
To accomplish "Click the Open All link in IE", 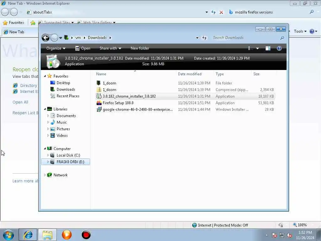I will pyautogui.click(x=20, y=102).
